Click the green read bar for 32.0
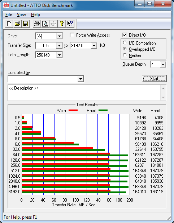 (x=63, y=150)
